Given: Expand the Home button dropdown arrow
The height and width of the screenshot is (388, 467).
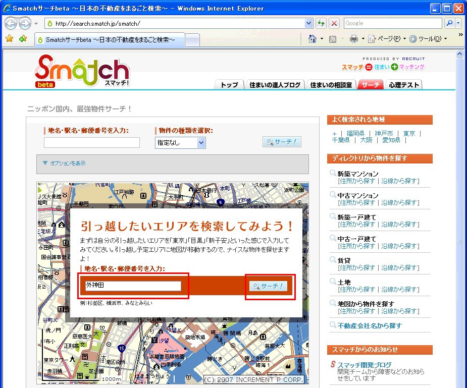Looking at the screenshot, I should click(x=322, y=39).
